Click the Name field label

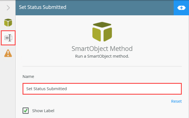click(x=28, y=76)
